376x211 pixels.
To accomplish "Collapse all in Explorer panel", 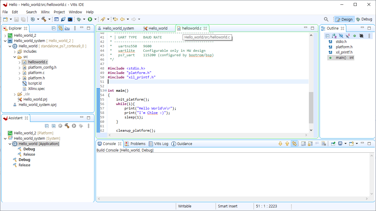I will point(53,28).
